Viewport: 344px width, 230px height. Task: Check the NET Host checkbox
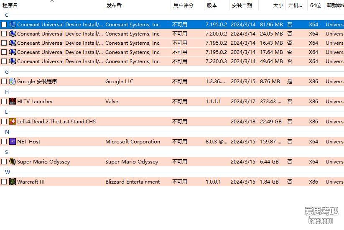4,142
